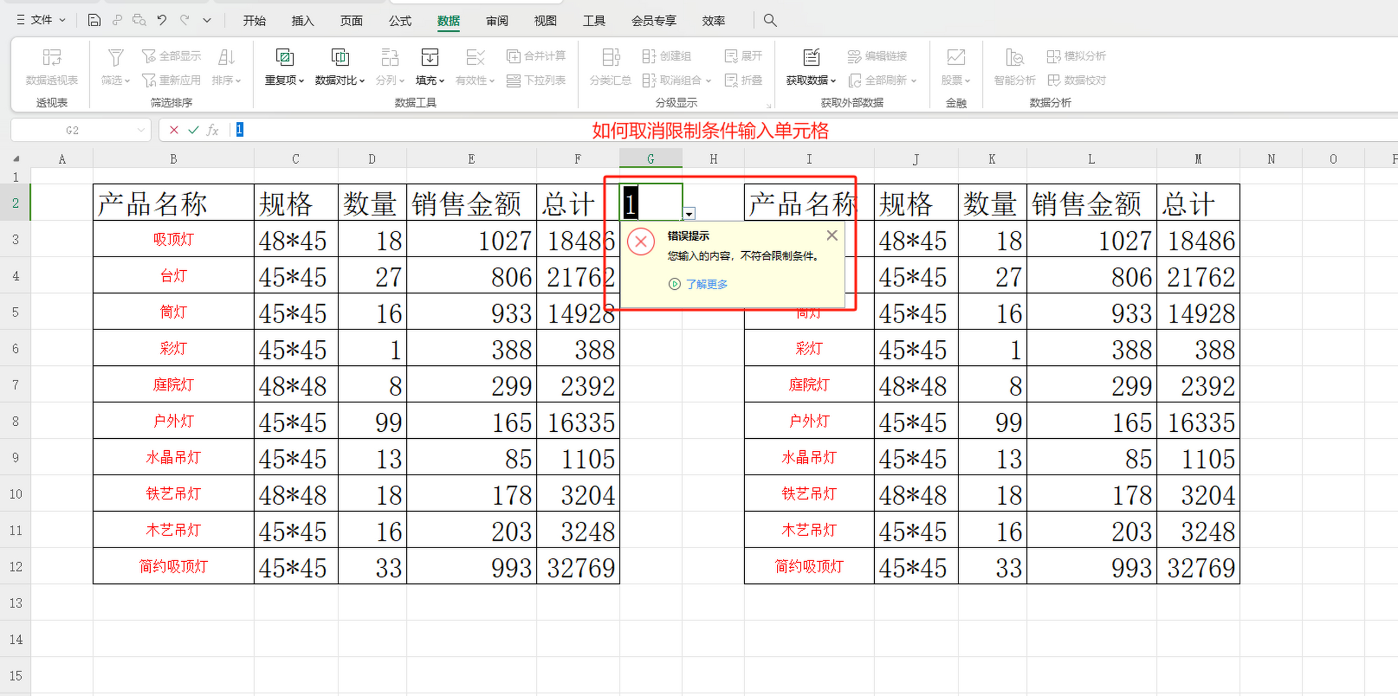Open the Efficiency (效率) tab

713,21
